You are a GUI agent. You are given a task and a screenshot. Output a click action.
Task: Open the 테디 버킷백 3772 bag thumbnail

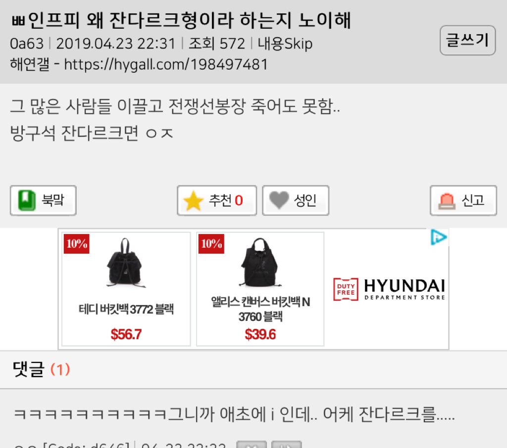coord(125,263)
